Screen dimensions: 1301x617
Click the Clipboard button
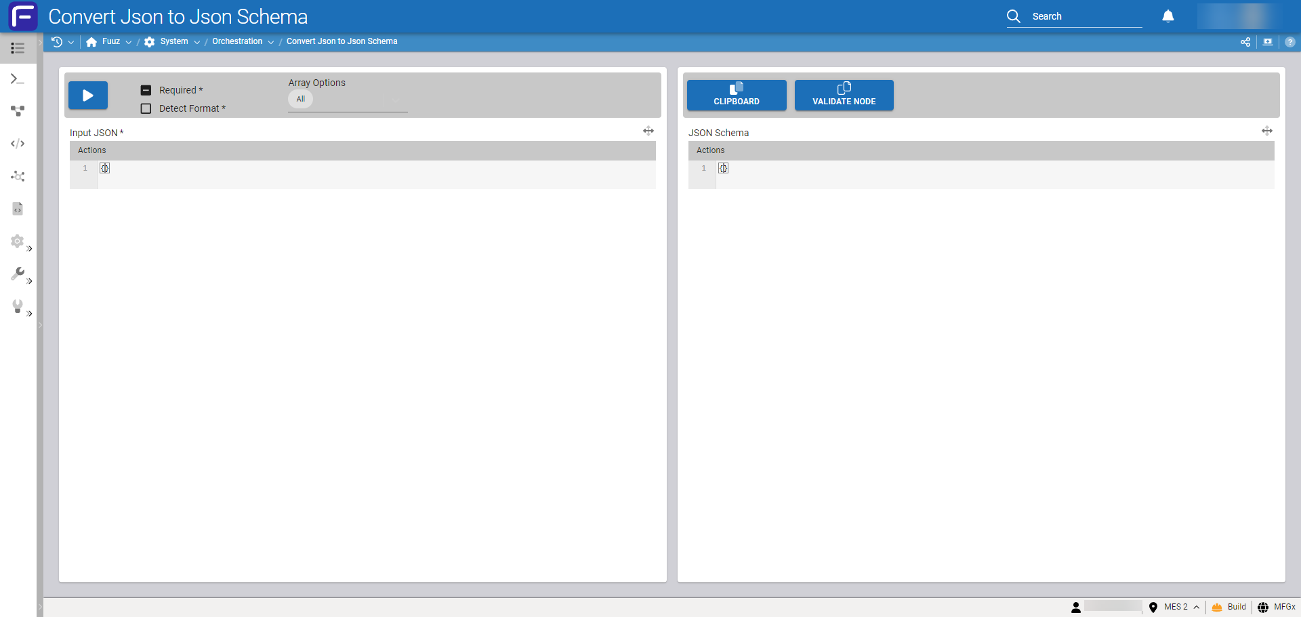point(737,95)
